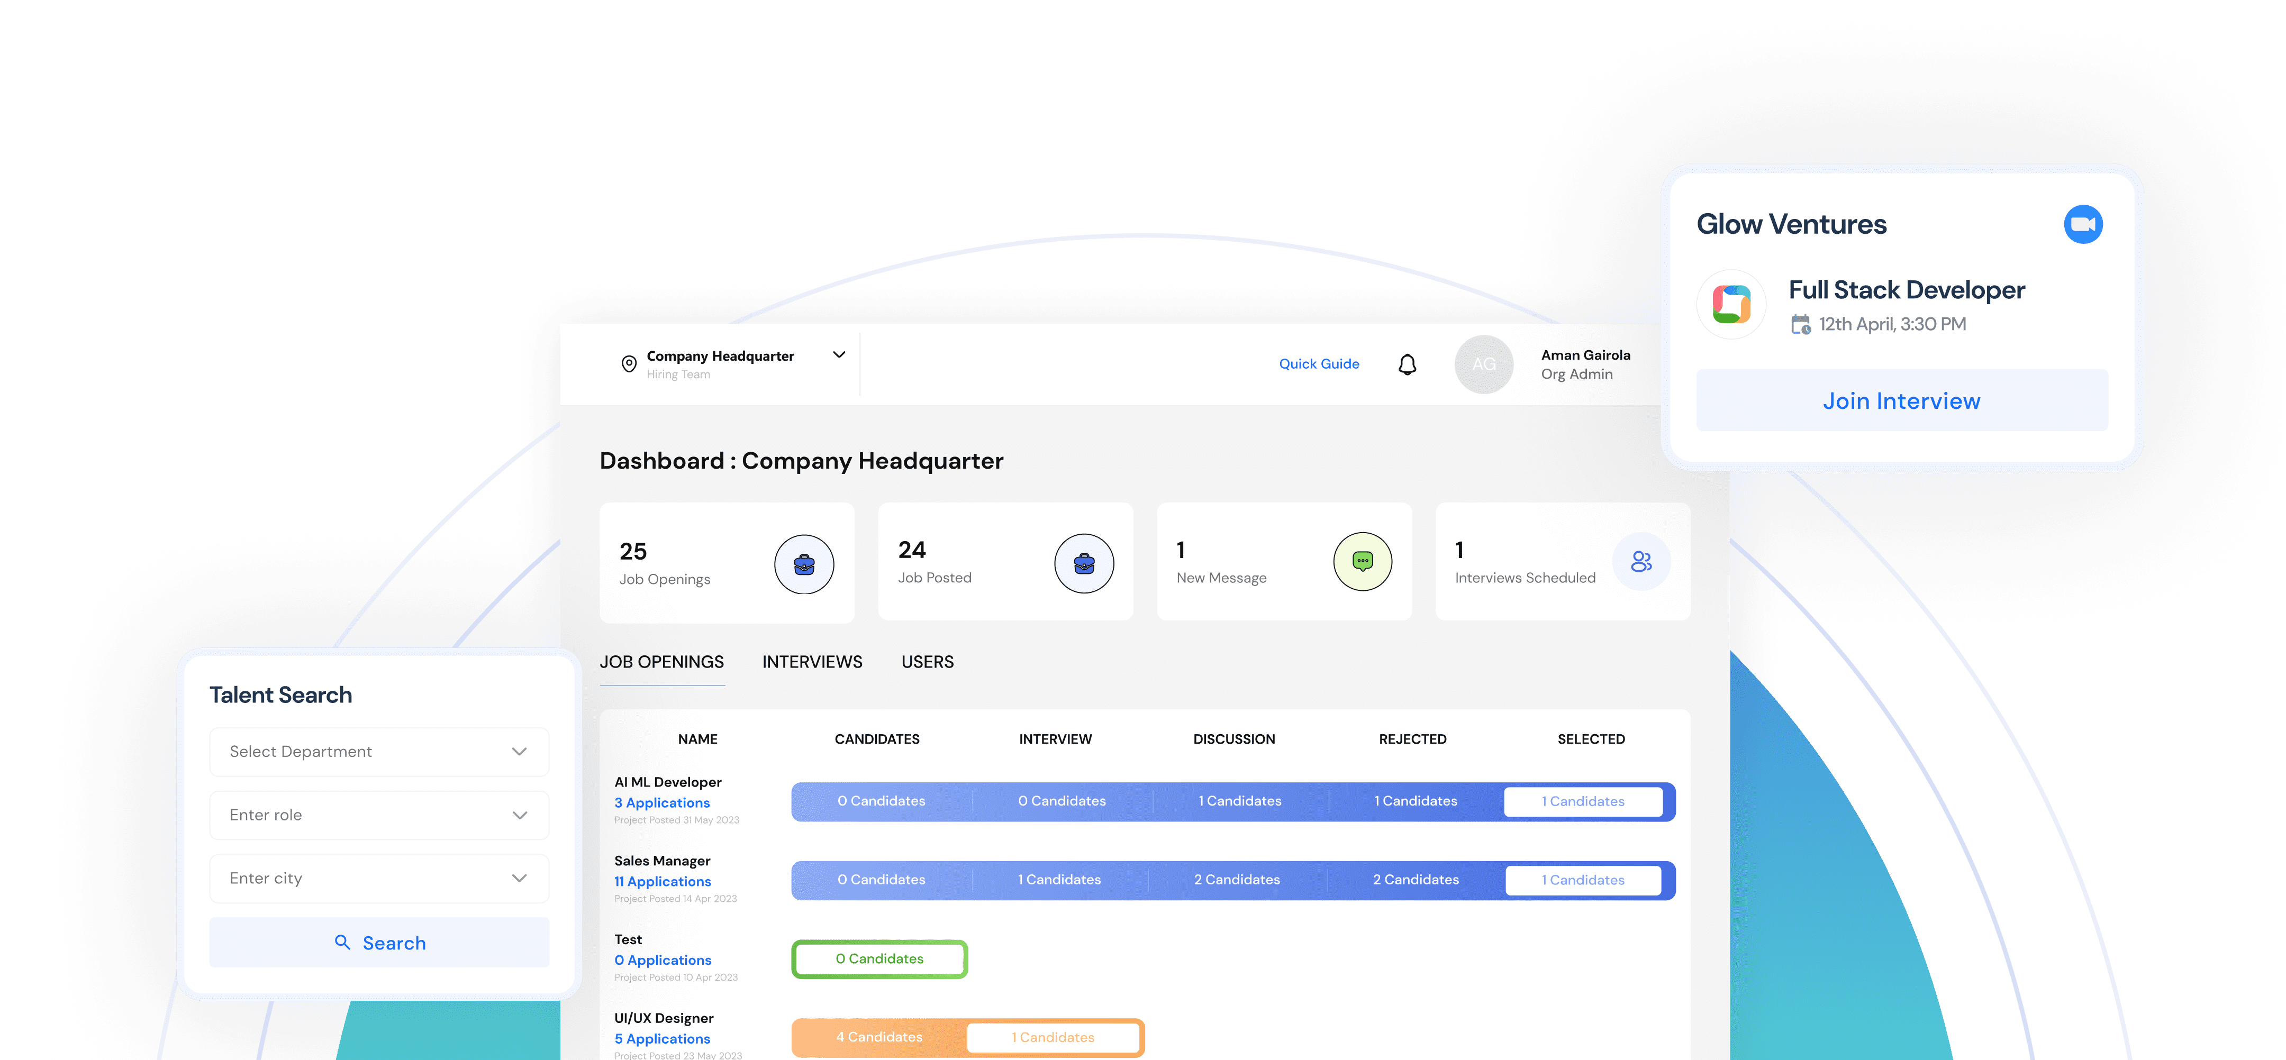This screenshot has width=2286, height=1060.
Task: Open the Enter city dropdown
Action: 379,878
